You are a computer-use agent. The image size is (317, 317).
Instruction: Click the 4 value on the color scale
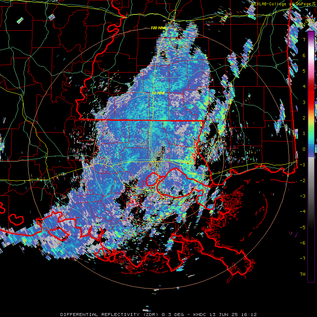point(304,87)
